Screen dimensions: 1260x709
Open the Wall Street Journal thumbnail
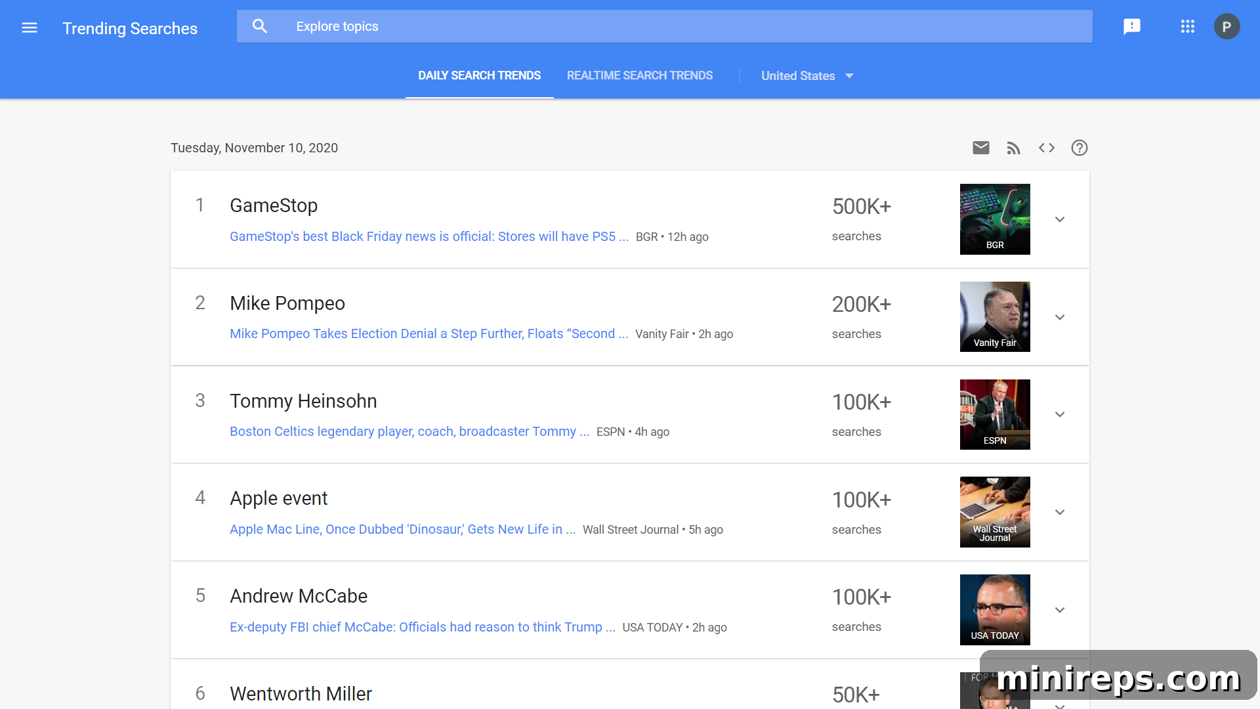[x=995, y=512]
